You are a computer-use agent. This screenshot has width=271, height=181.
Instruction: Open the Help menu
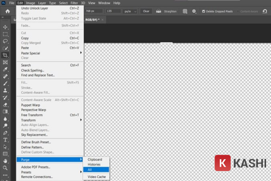(x=117, y=3)
